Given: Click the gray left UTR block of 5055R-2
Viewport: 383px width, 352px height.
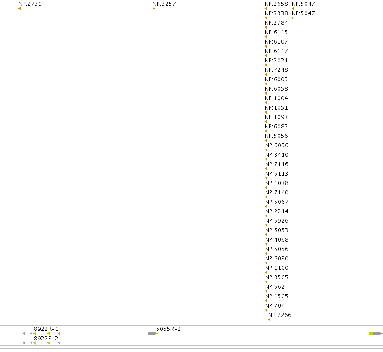Looking at the screenshot, I should pos(152,334).
